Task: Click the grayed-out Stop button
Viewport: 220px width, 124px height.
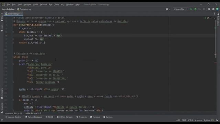Action: (204, 9)
